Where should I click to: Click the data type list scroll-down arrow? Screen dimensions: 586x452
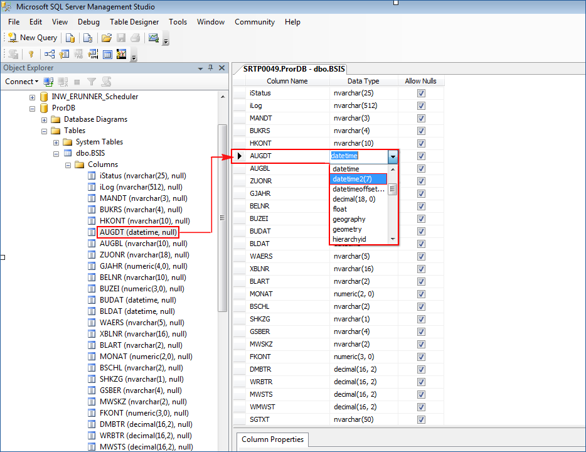(392, 239)
